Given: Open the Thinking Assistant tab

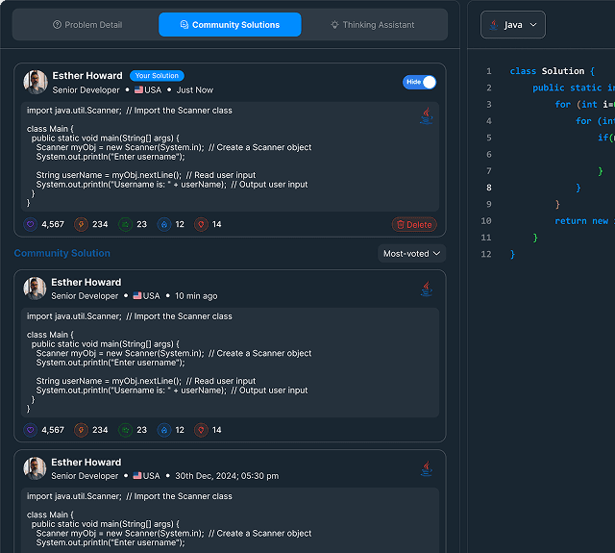Looking at the screenshot, I should pyautogui.click(x=373, y=25).
